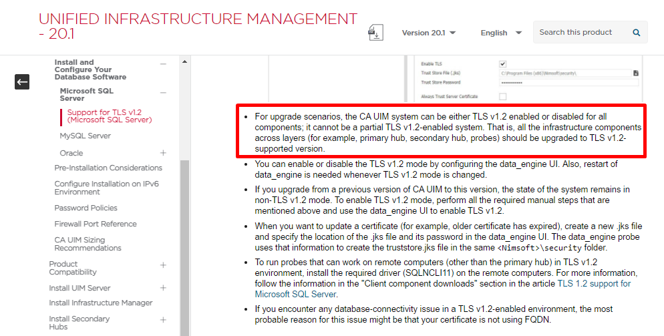The height and width of the screenshot is (336, 664).
Task: Open the English language dropdown
Action: pyautogui.click(x=501, y=33)
